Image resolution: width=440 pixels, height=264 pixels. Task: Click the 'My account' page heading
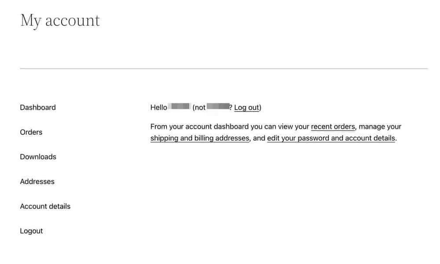[60, 21]
